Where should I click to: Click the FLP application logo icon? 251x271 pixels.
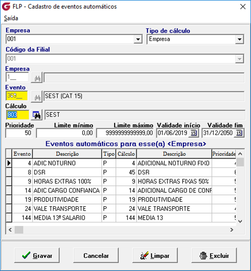6,7
